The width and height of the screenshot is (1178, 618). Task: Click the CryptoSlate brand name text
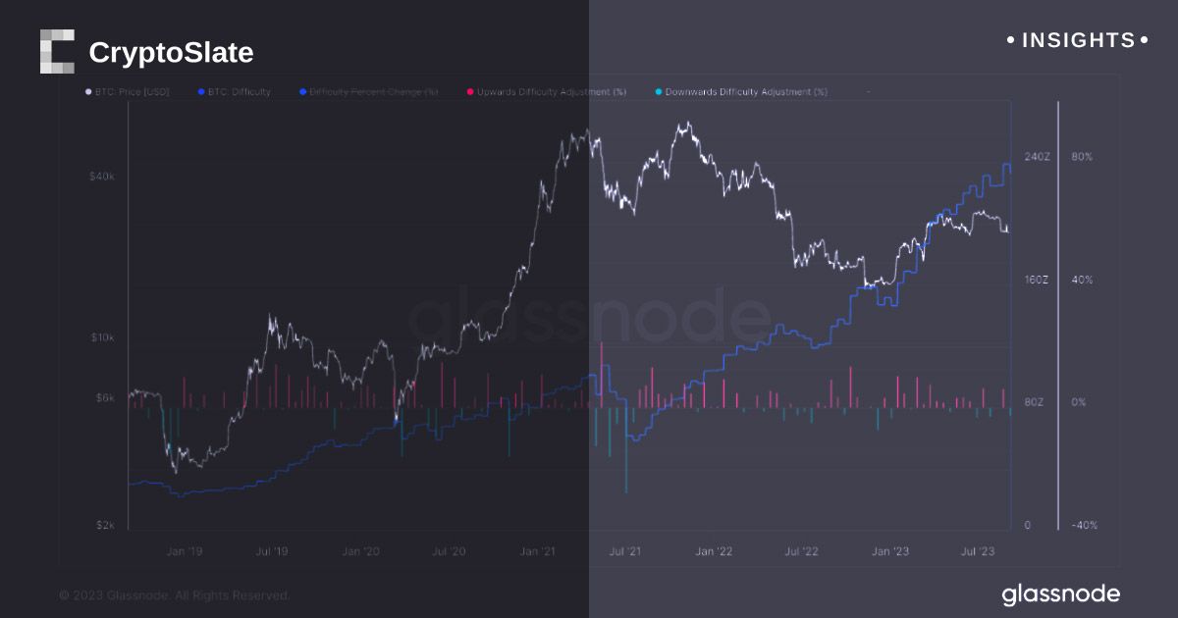pyautogui.click(x=171, y=53)
